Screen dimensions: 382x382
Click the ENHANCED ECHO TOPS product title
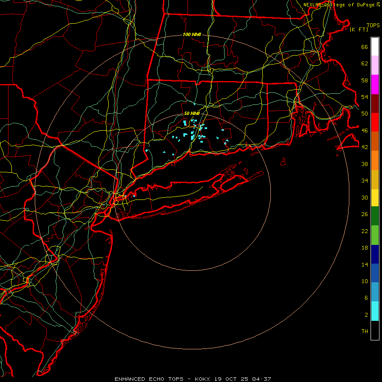click(x=149, y=379)
